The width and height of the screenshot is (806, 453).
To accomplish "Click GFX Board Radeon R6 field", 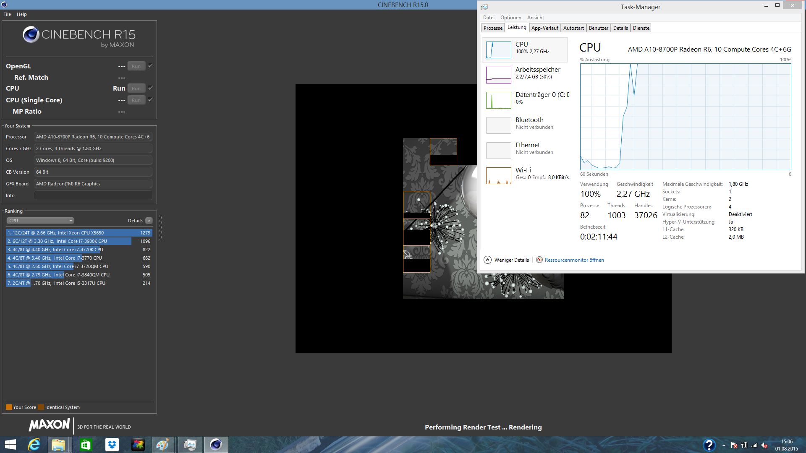I will (x=93, y=184).
